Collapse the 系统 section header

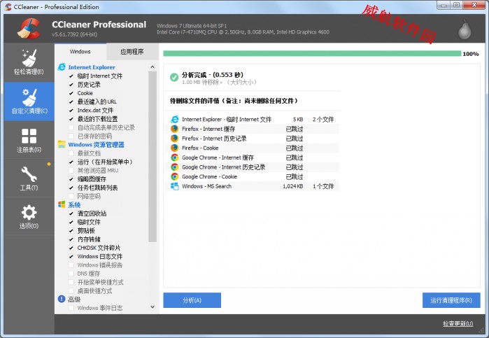point(74,205)
